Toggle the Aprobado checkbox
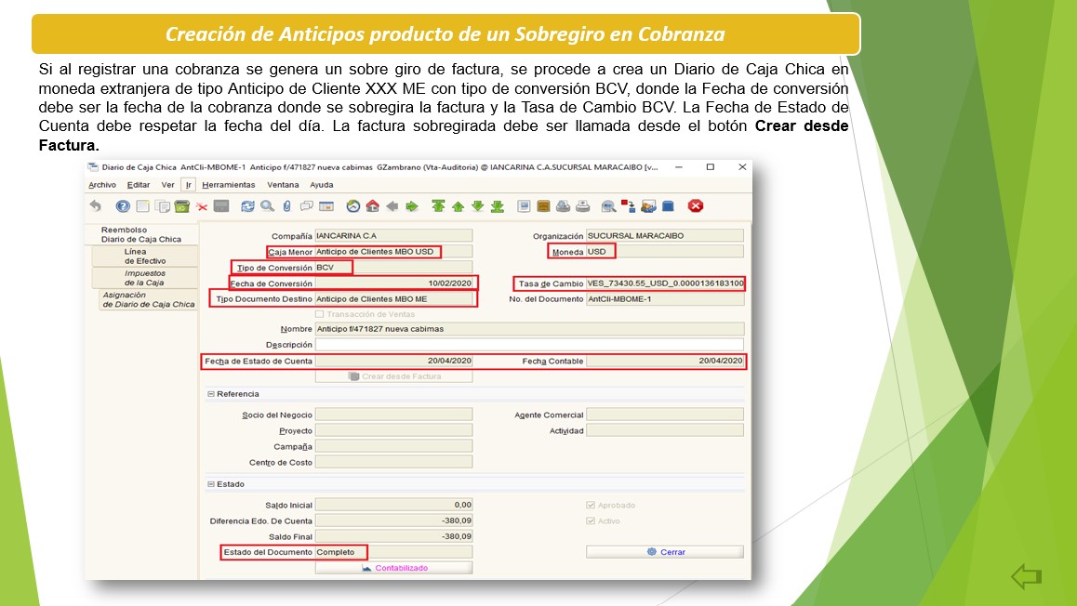 point(590,505)
